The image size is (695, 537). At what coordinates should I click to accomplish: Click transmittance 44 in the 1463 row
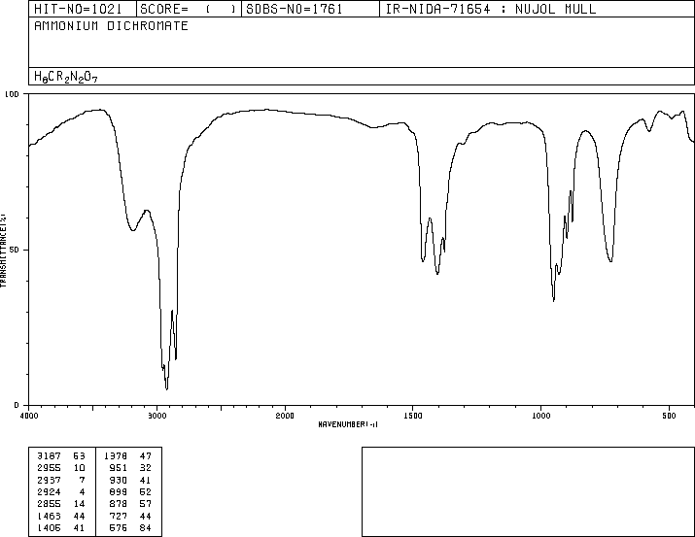pyautogui.click(x=79, y=517)
